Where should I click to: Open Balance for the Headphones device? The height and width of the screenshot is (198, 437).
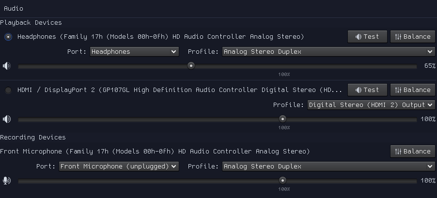[412, 37]
